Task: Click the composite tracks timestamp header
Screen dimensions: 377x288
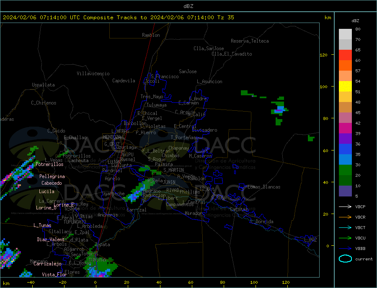Action: (118, 18)
